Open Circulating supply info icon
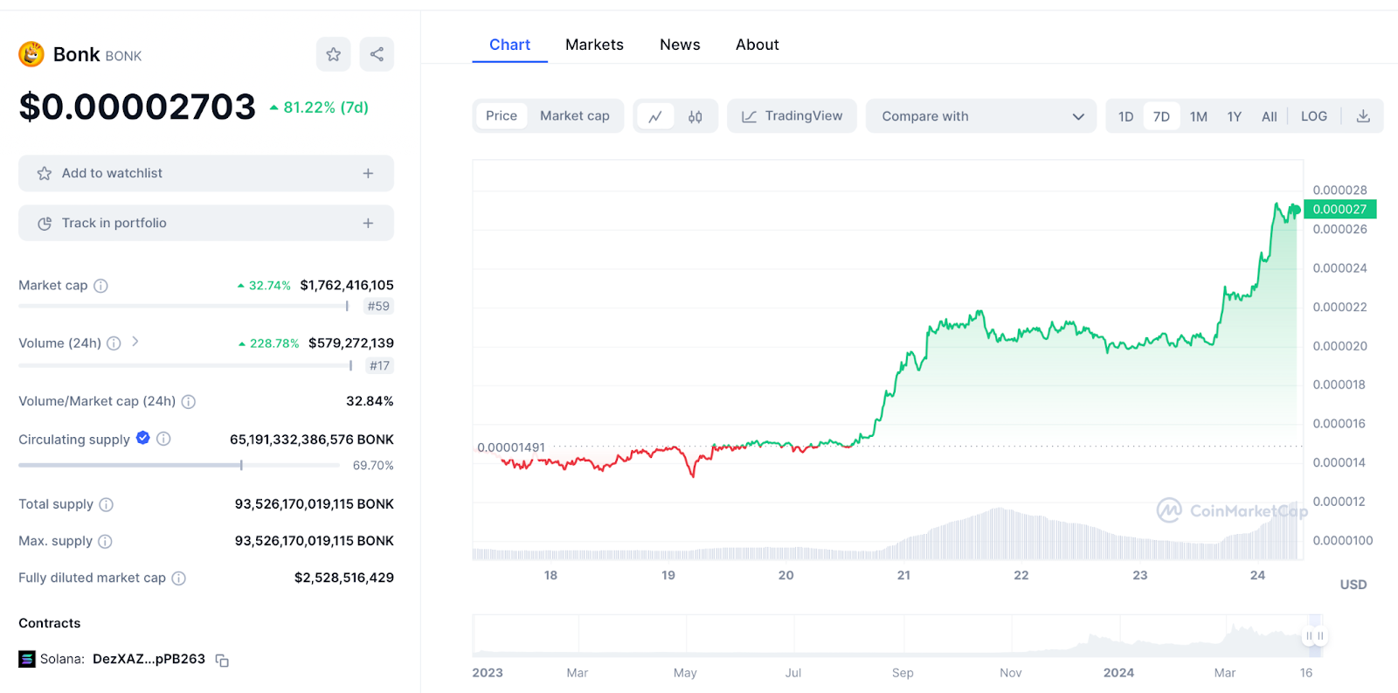Viewport: 1398px width, 693px height. (163, 439)
